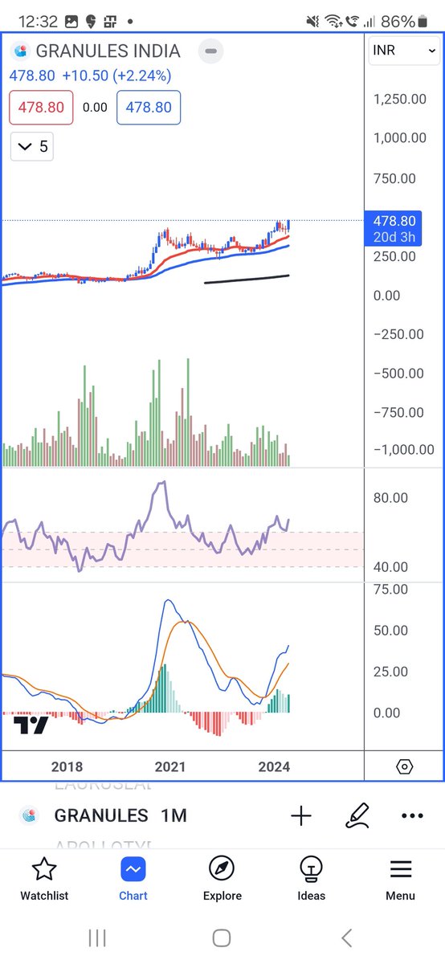Change the 1M timeframe interval
The image size is (445, 964).
click(174, 816)
